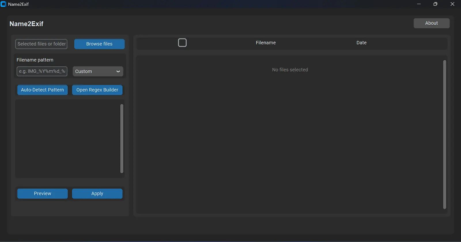The height and width of the screenshot is (242, 461).
Task: Open the Regex Builder
Action: click(97, 90)
